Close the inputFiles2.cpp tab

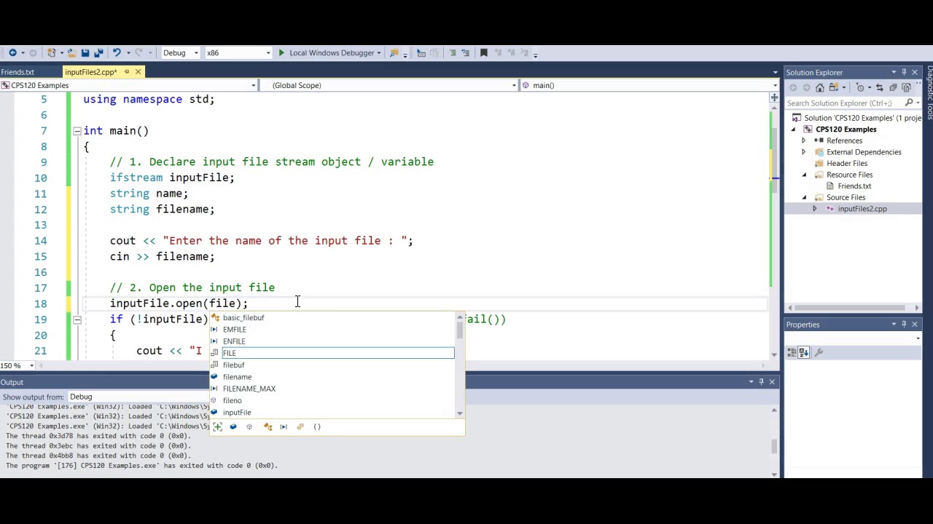pos(138,72)
